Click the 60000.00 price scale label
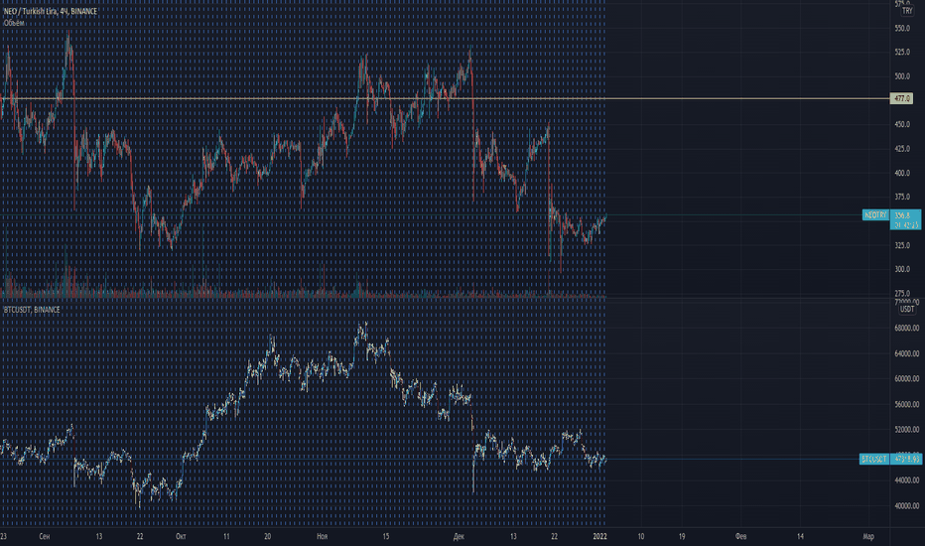Viewport: 925px width, 546px height. (907, 379)
